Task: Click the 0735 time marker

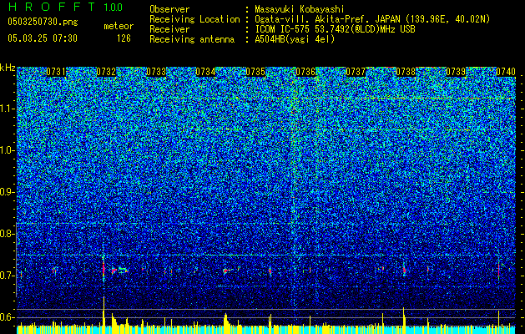Action: pyautogui.click(x=255, y=72)
